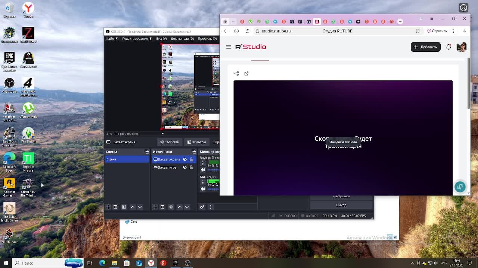The image size is (478, 268).
Task: Open Mic/Aux options three-dot menu
Action: pos(203,182)
